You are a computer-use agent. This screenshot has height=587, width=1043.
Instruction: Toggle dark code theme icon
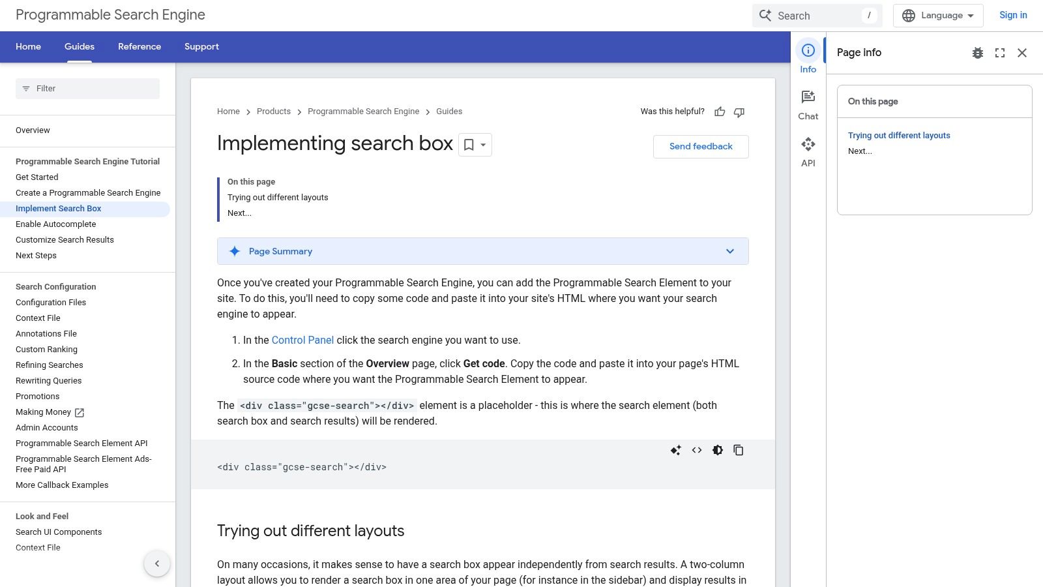pos(718,450)
